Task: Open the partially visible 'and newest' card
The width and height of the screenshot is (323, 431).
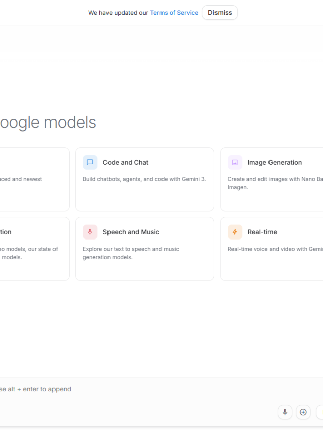Action: 30,179
